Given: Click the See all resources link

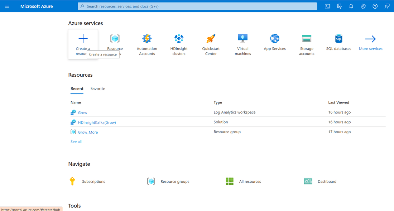Looking at the screenshot, I should (76, 142).
